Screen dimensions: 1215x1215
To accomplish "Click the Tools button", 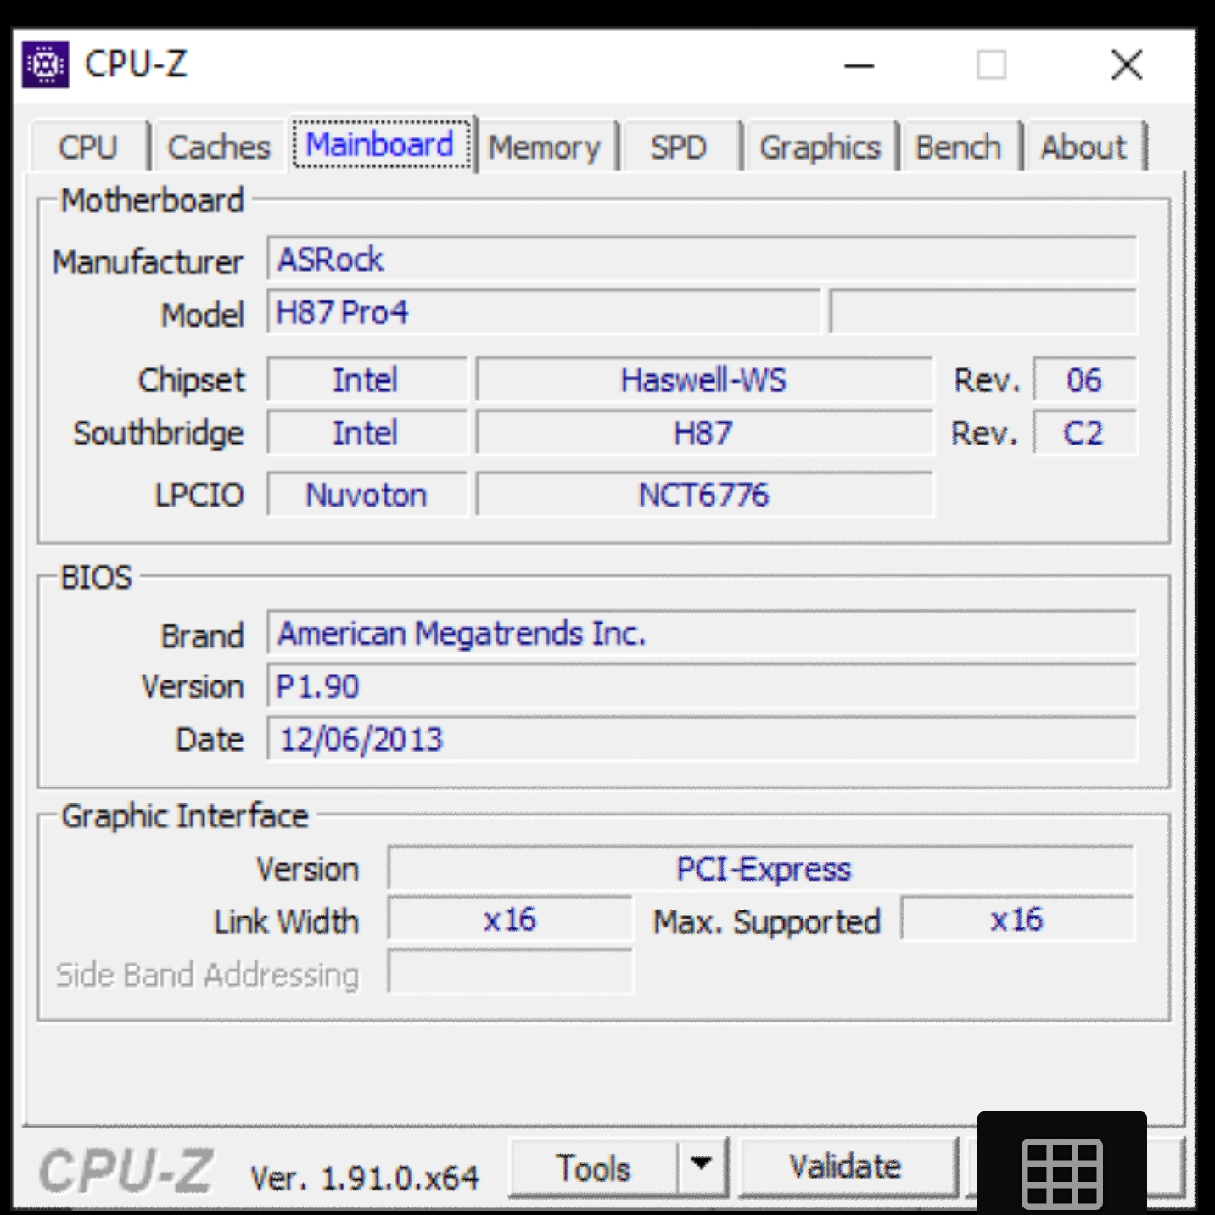I will (594, 1168).
